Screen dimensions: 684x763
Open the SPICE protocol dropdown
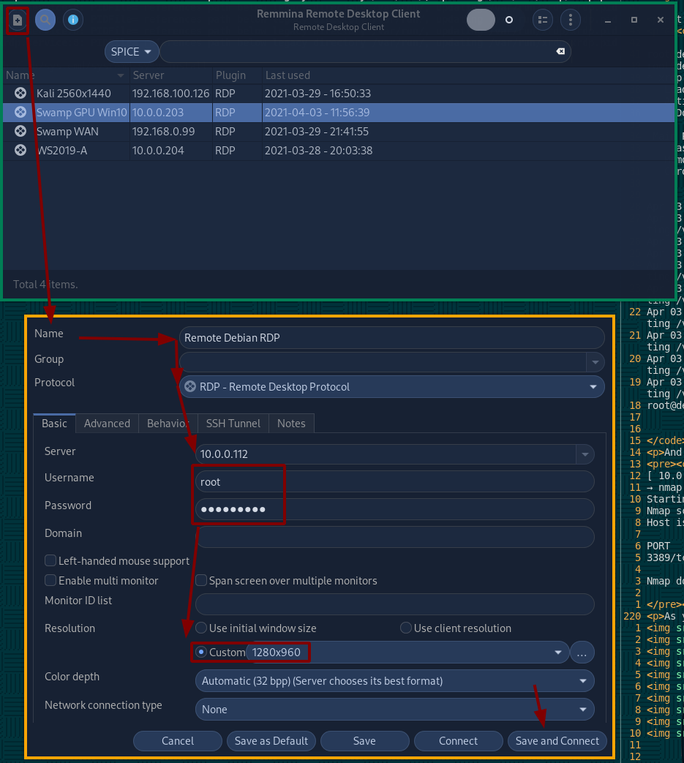click(132, 52)
